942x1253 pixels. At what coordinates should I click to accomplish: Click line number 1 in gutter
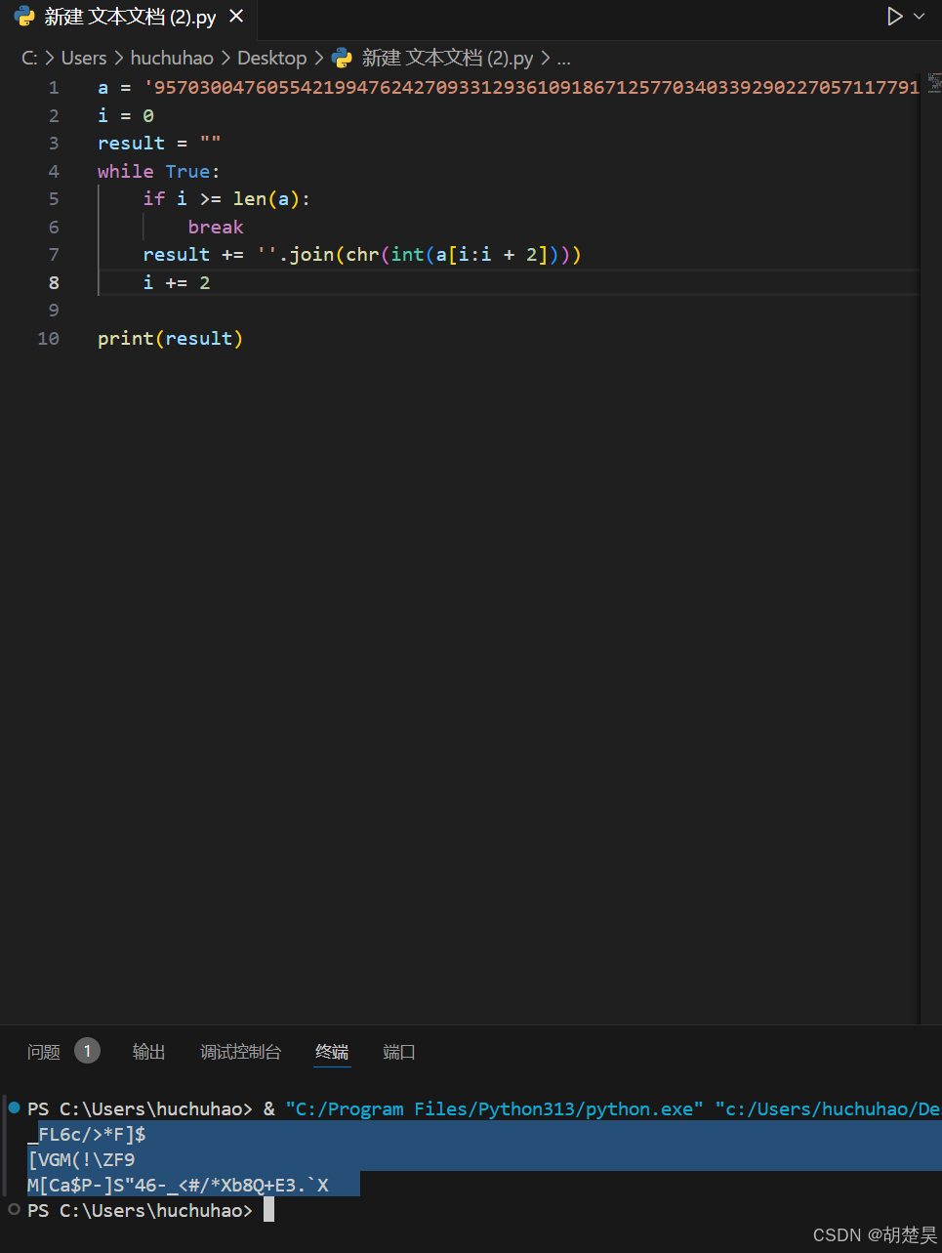coord(54,88)
